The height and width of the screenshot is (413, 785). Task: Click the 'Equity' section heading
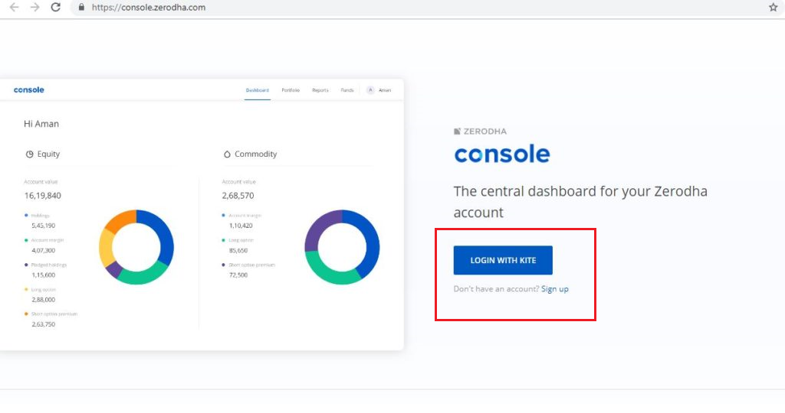coord(48,154)
